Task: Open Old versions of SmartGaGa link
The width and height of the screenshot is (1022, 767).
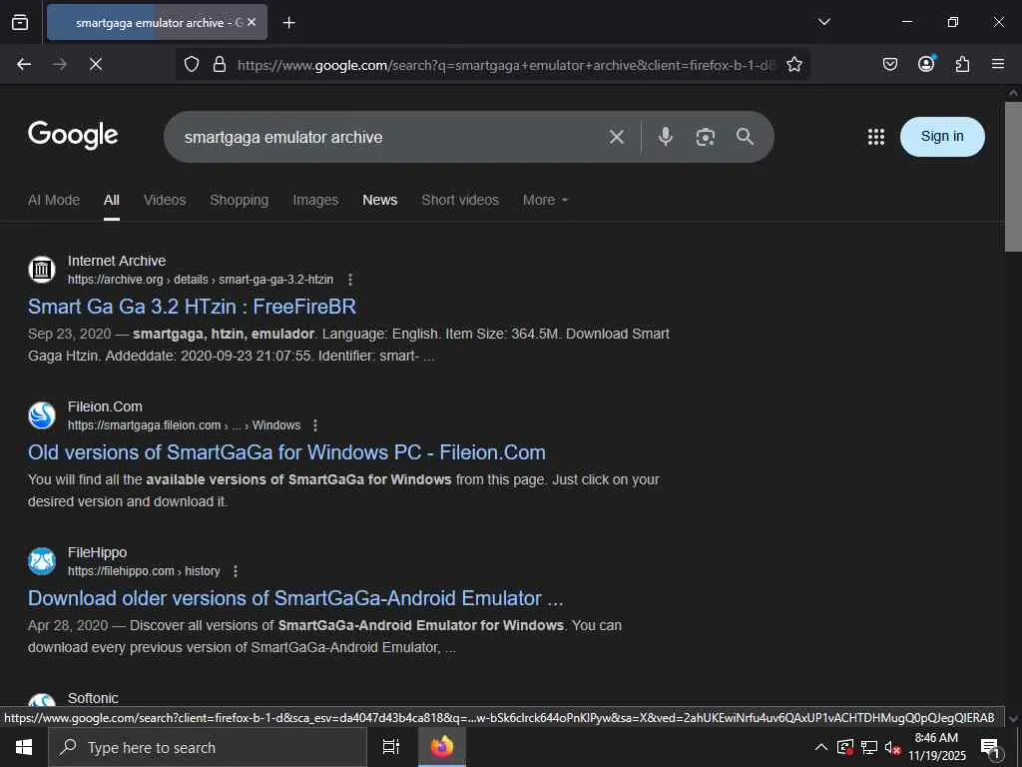Action: (286, 452)
